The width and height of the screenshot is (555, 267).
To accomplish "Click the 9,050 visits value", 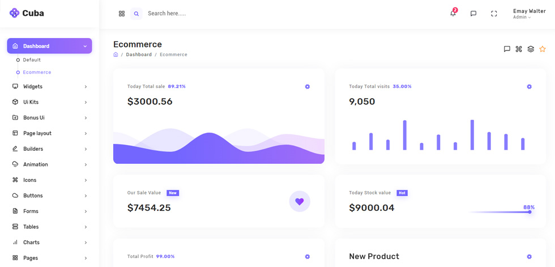I will point(362,101).
